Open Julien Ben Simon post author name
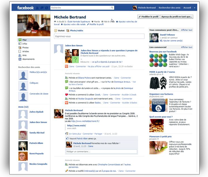The height and width of the screenshot is (177, 208). coord(74,45)
